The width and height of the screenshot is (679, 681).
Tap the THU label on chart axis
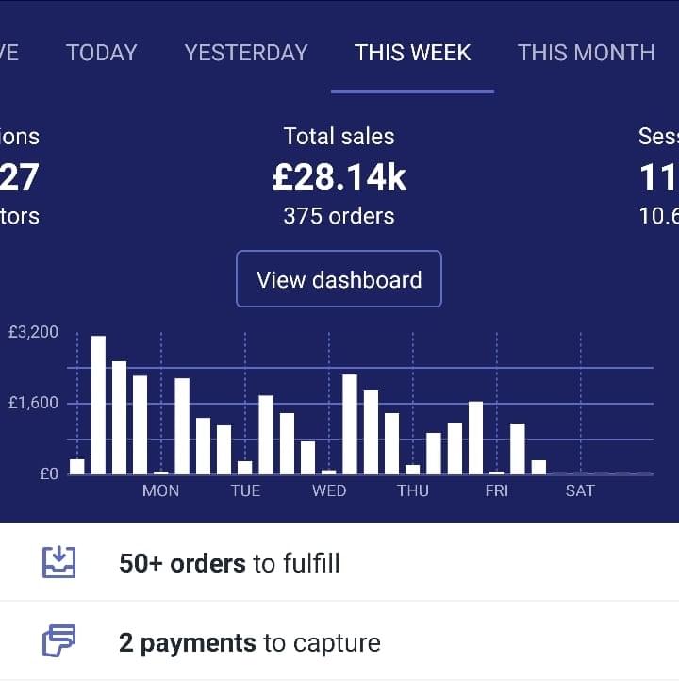coord(413,490)
